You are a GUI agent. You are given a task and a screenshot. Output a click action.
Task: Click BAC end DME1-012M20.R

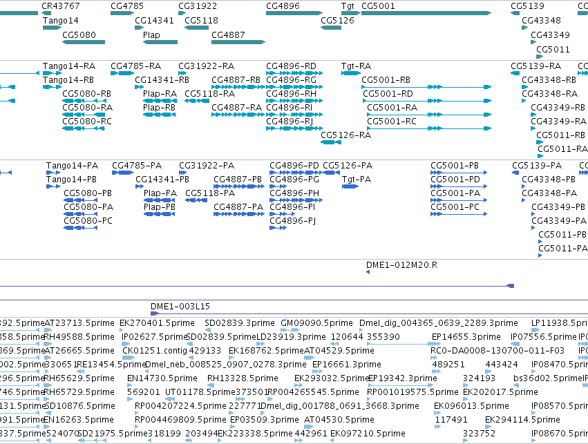[401, 265]
